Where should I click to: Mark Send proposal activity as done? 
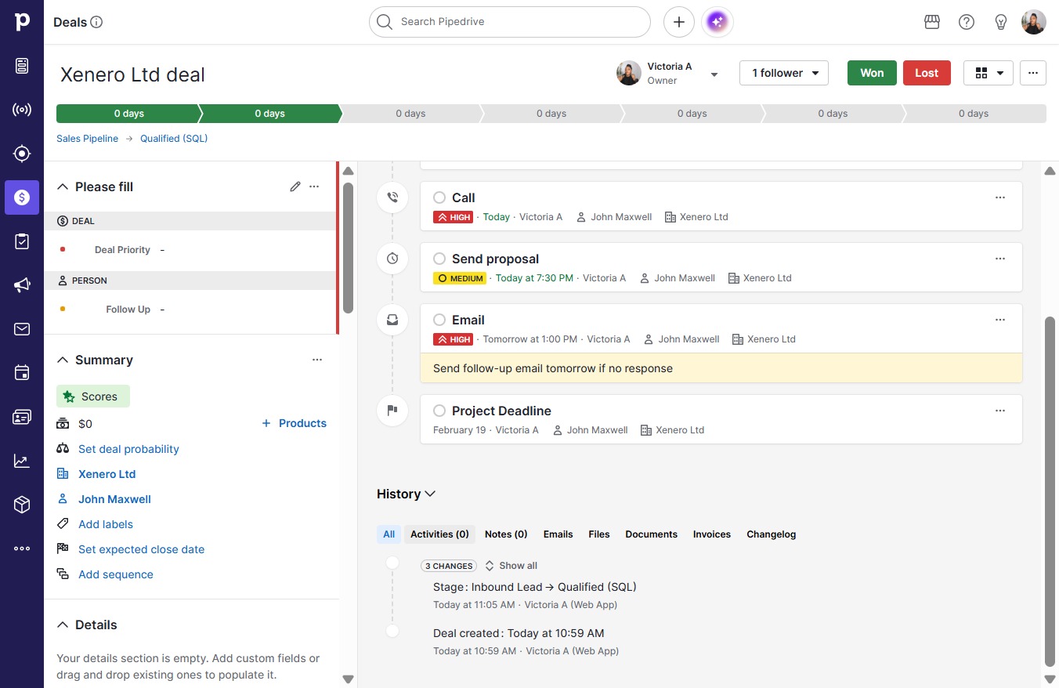439,259
